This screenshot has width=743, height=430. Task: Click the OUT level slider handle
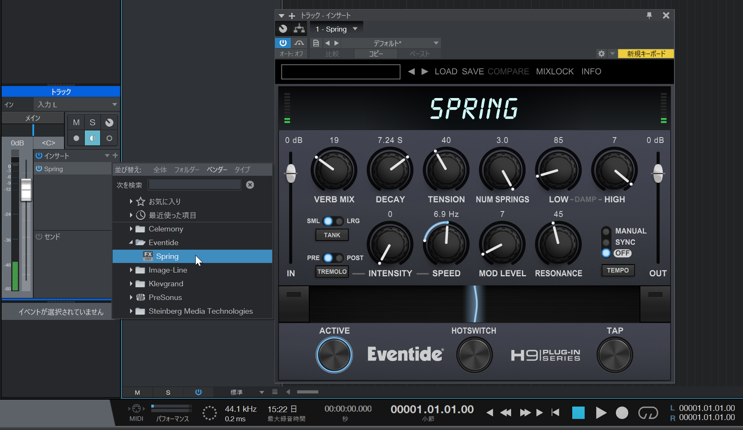click(x=658, y=173)
